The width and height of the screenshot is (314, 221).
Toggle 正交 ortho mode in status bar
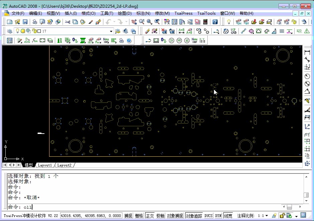click(149, 216)
